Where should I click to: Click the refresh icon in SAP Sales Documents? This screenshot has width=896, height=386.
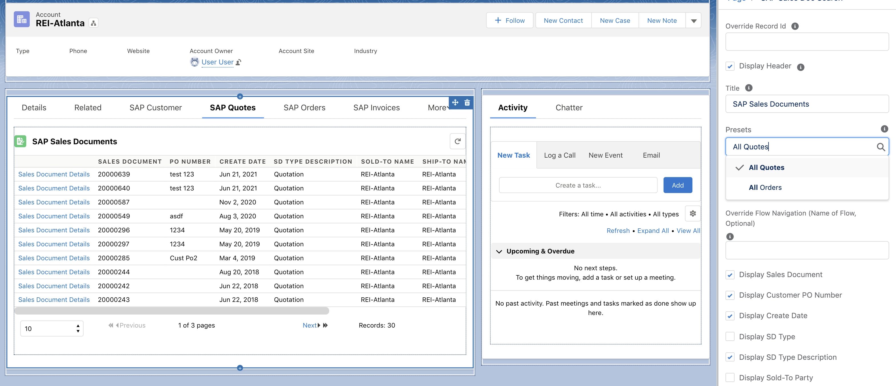(x=457, y=141)
